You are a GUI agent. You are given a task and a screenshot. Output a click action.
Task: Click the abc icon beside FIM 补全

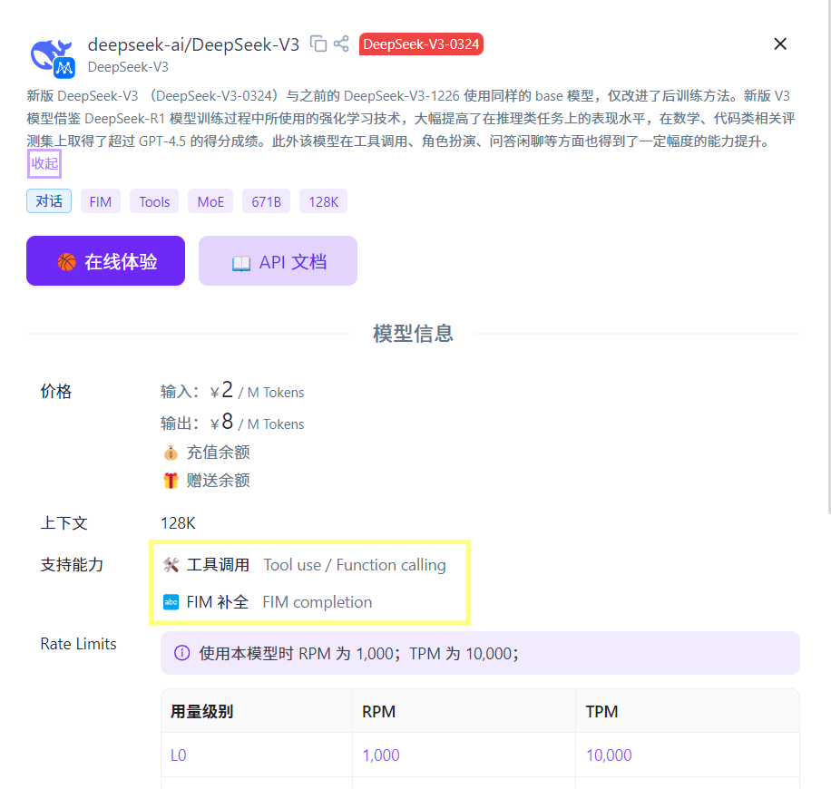pyautogui.click(x=171, y=602)
